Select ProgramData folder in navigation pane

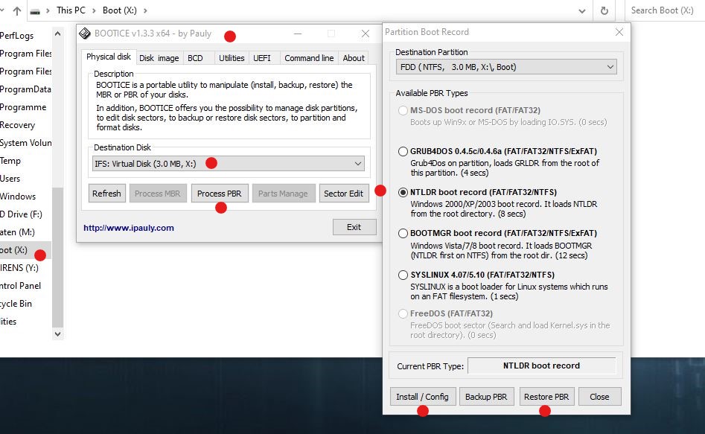pyautogui.click(x=25, y=89)
